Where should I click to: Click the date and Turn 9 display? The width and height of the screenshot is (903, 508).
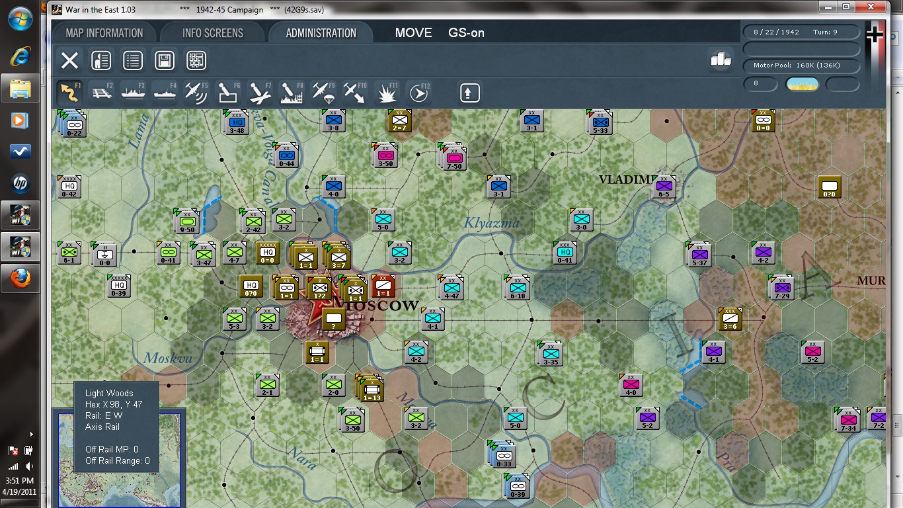coord(802,32)
